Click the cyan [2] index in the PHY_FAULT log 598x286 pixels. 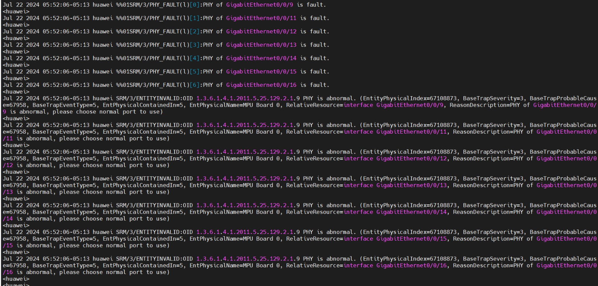click(194, 32)
